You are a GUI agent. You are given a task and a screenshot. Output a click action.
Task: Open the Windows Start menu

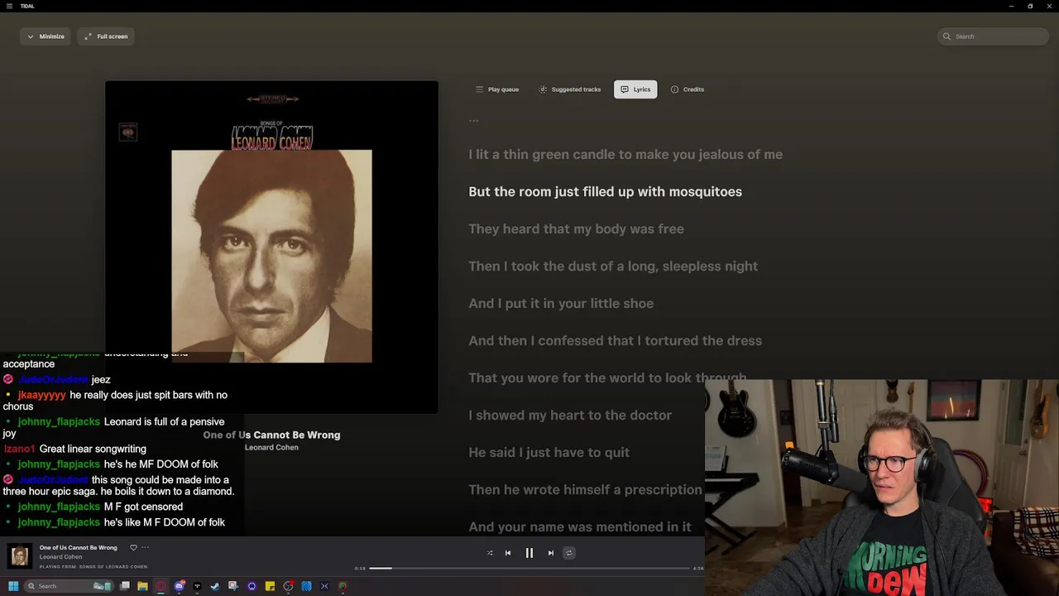tap(13, 586)
